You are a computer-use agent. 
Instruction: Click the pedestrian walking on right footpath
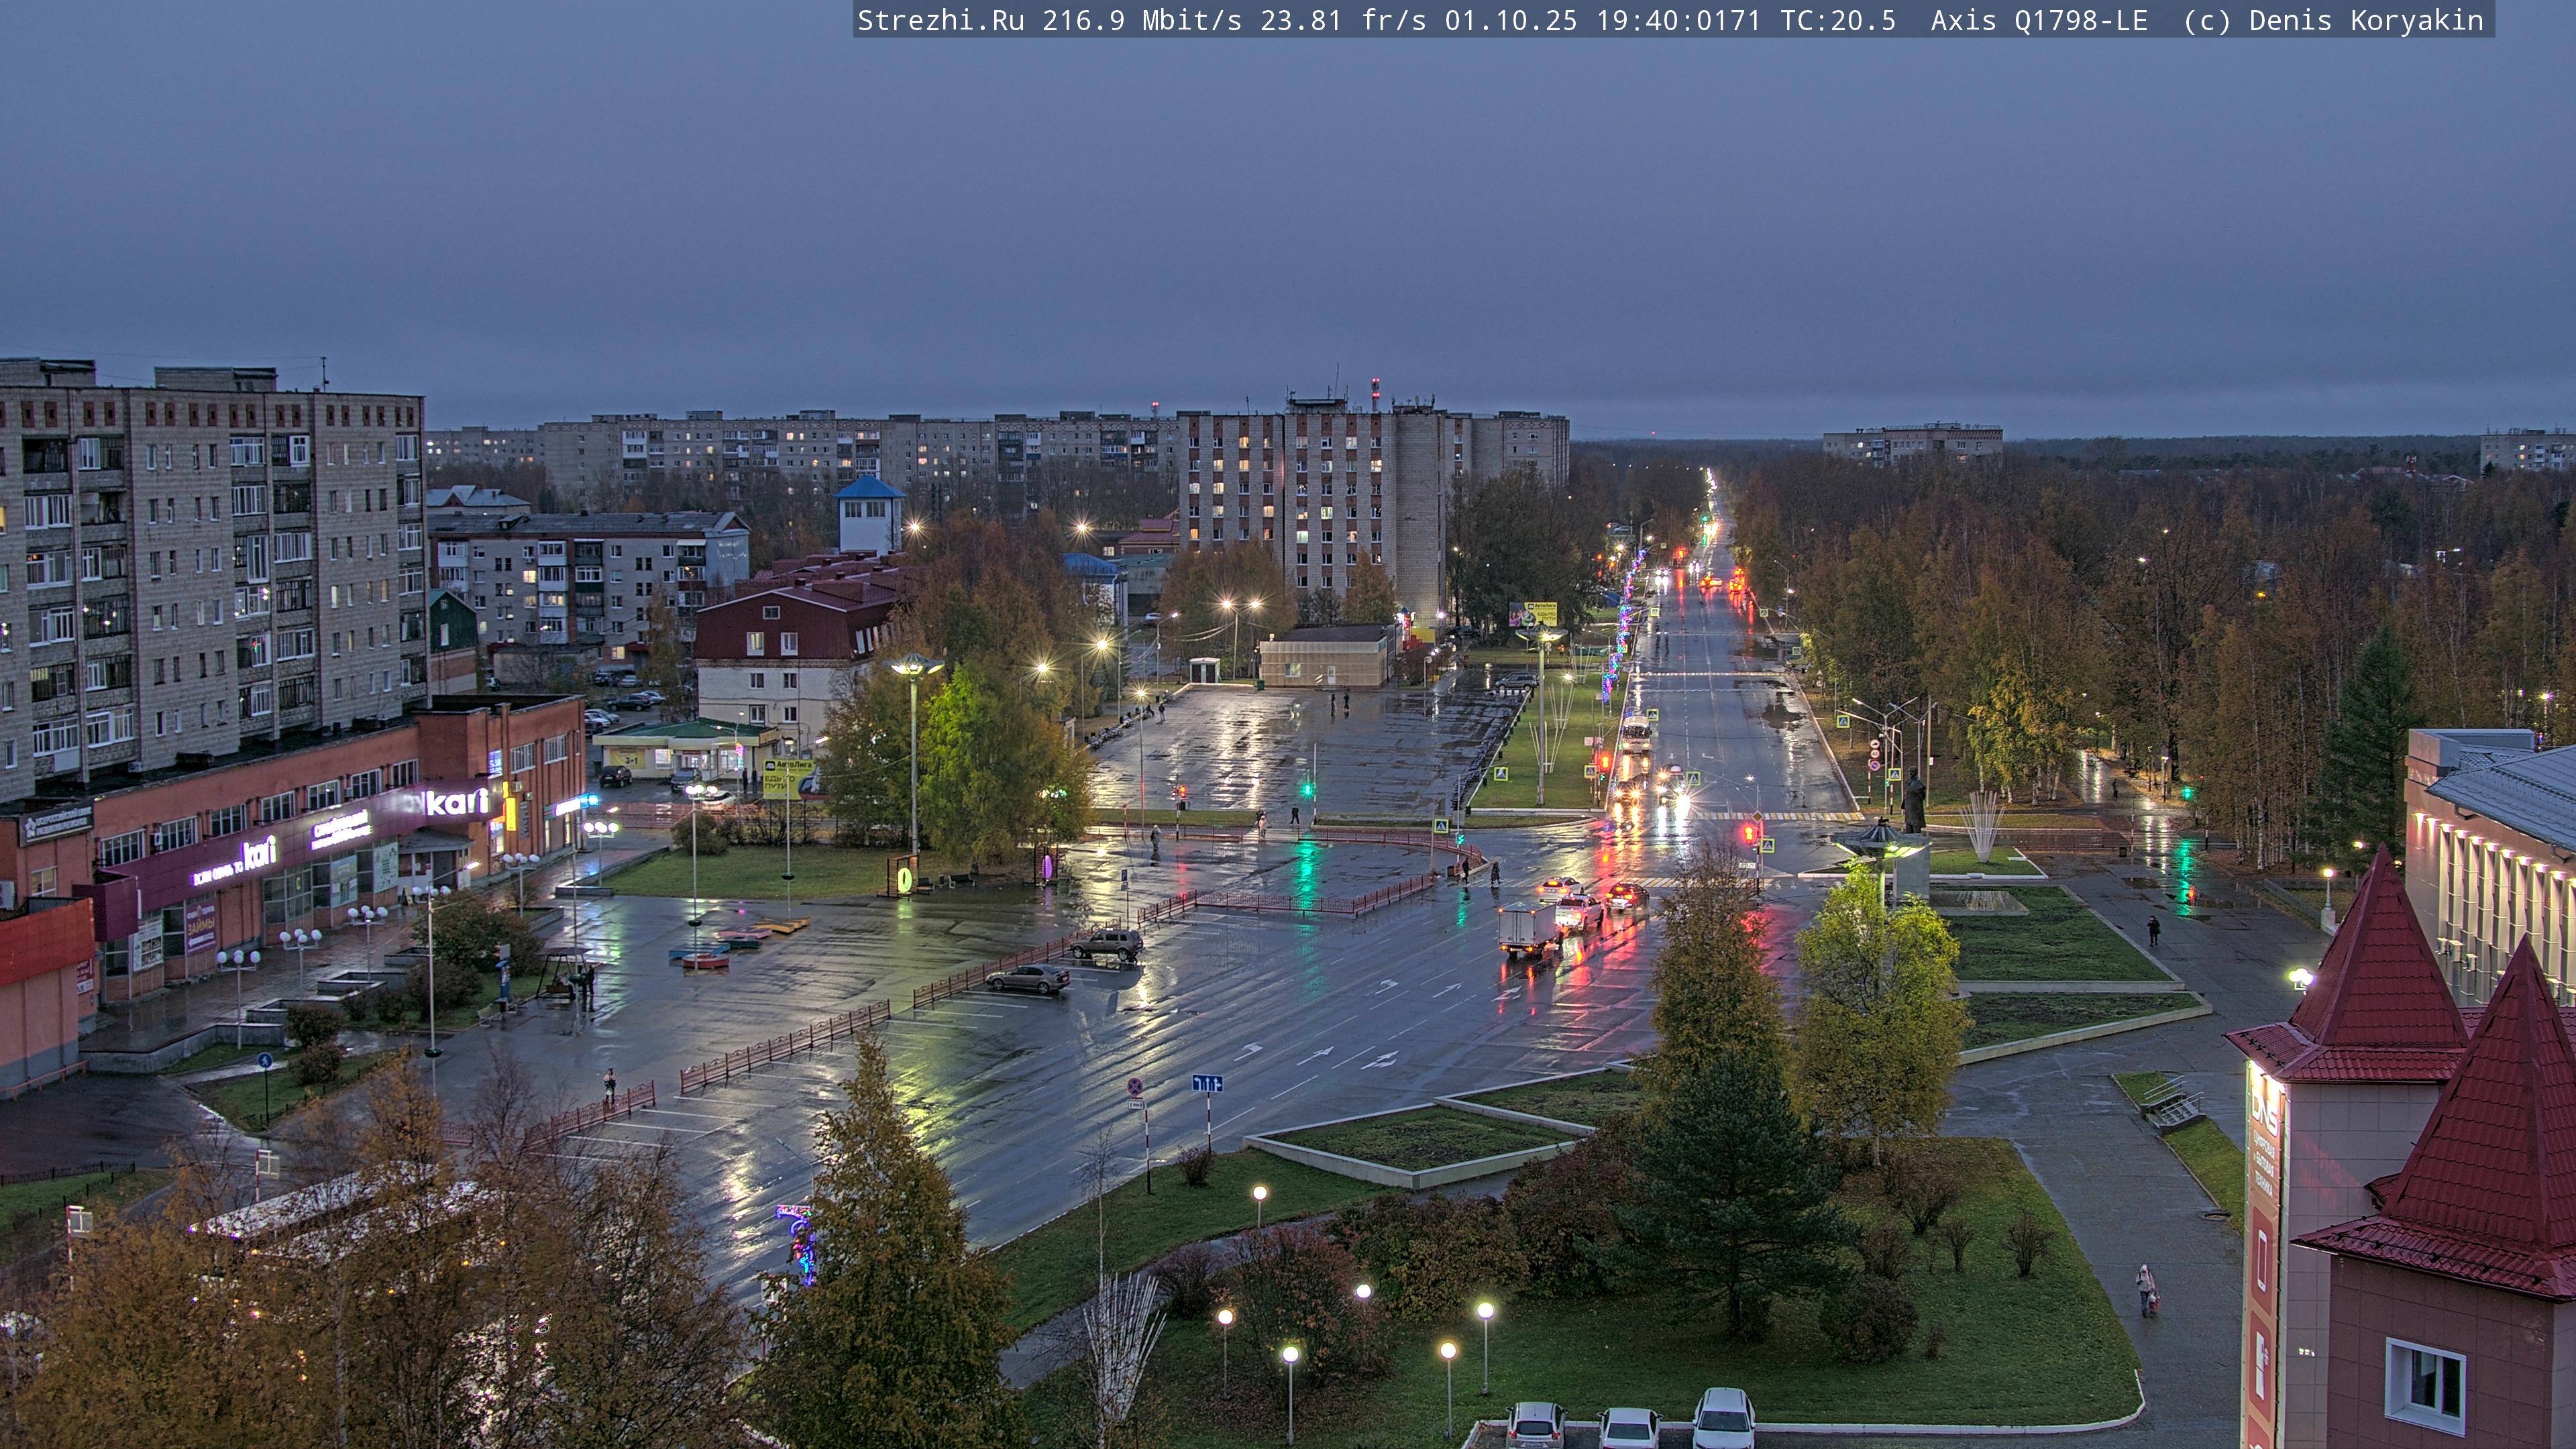[2145, 1289]
